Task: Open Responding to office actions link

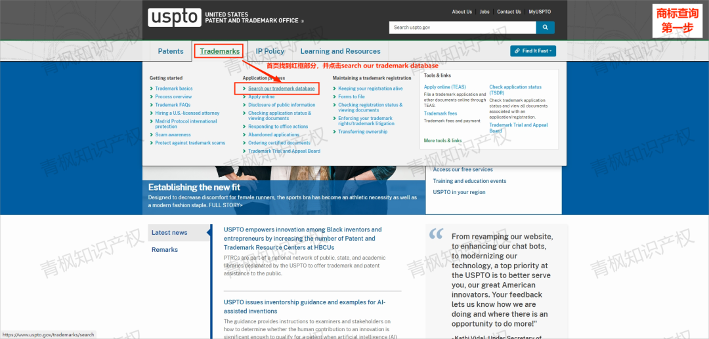Action: point(278,127)
